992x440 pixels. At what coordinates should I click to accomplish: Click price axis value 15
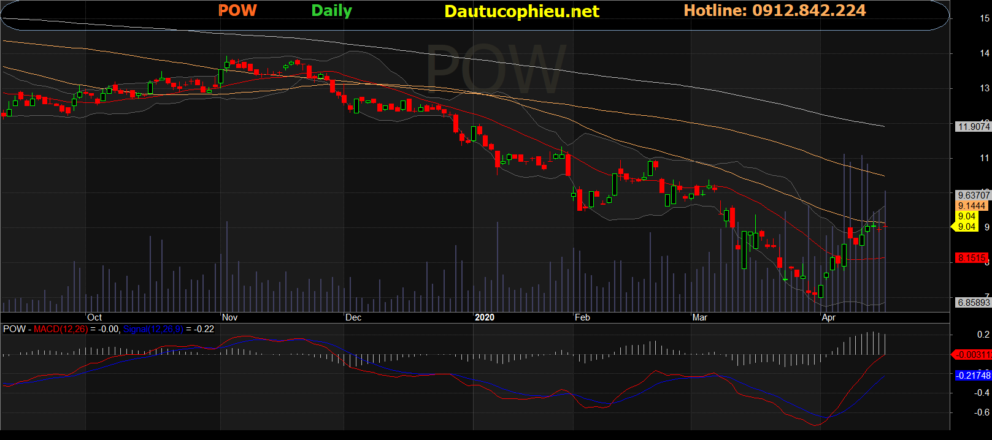point(985,18)
